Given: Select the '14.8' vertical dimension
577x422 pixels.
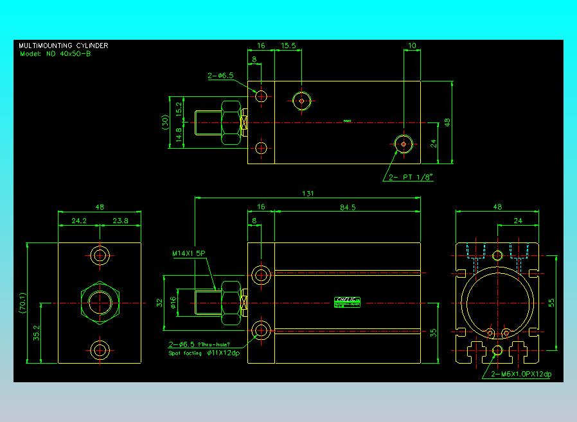Looking at the screenshot, I should click(179, 135).
